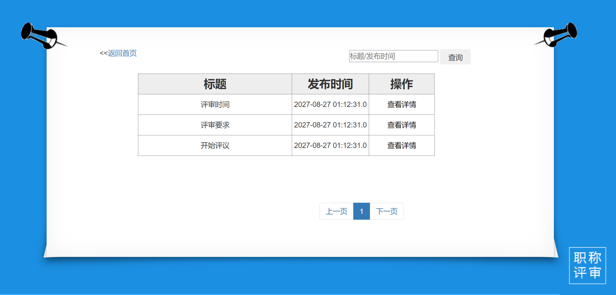The image size is (616, 295).
Task: Click the 职称评审 logo badge
Action: coord(587,265)
